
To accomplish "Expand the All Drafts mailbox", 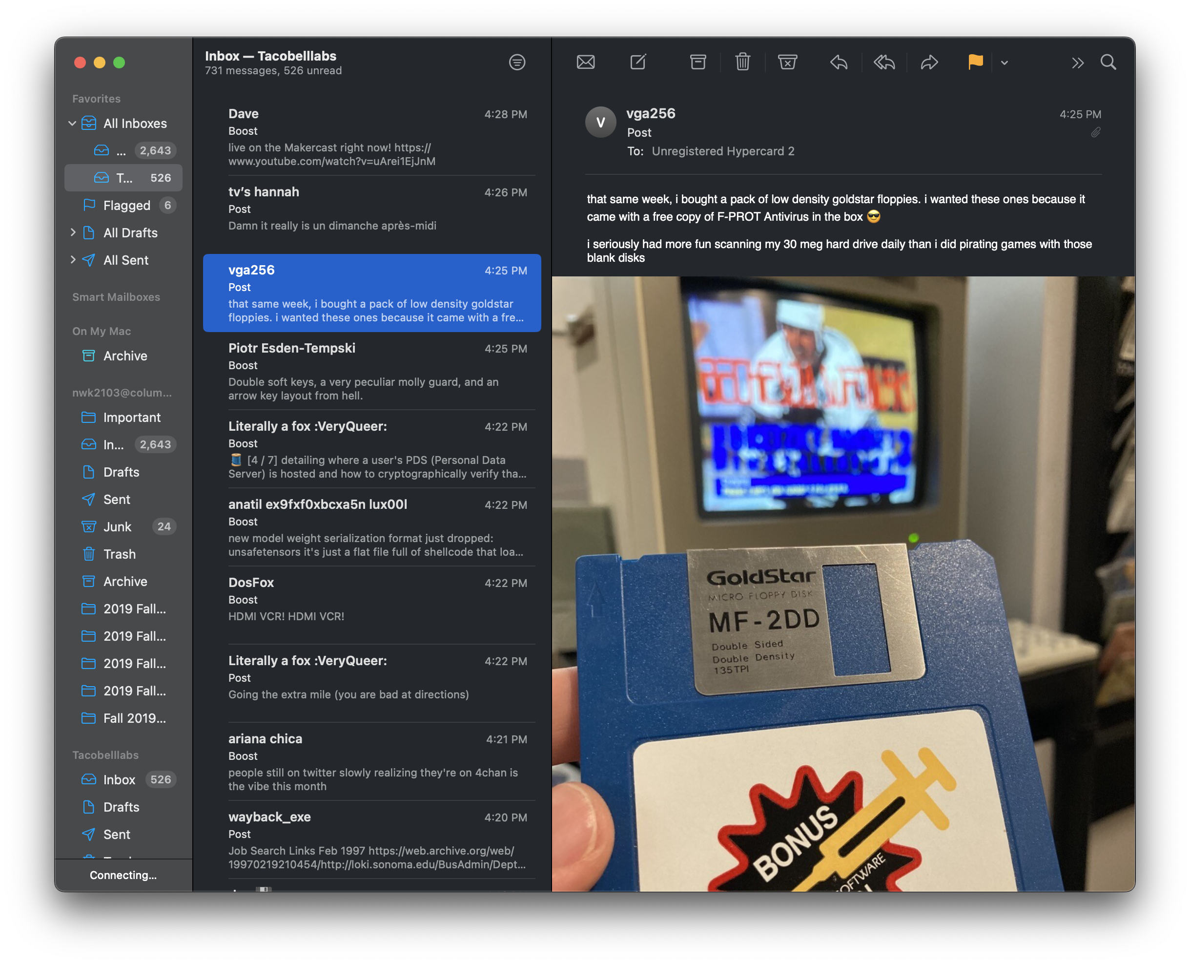I will 73,232.
